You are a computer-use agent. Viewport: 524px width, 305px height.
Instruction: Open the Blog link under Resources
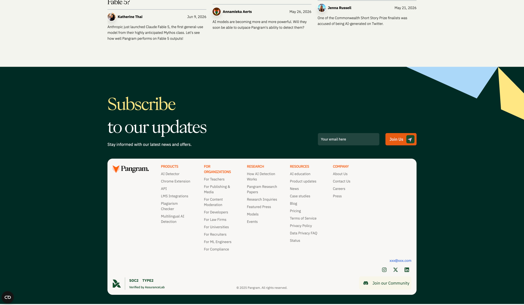(293, 204)
